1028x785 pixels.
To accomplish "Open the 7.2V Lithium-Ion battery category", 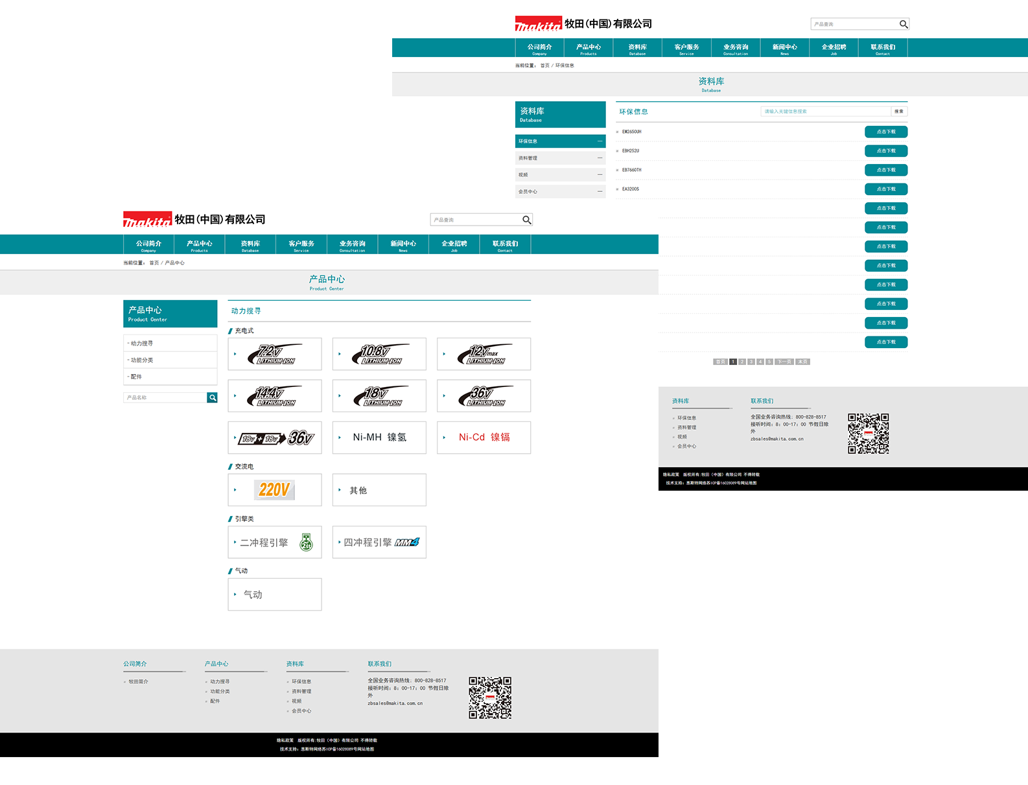I will pyautogui.click(x=275, y=354).
